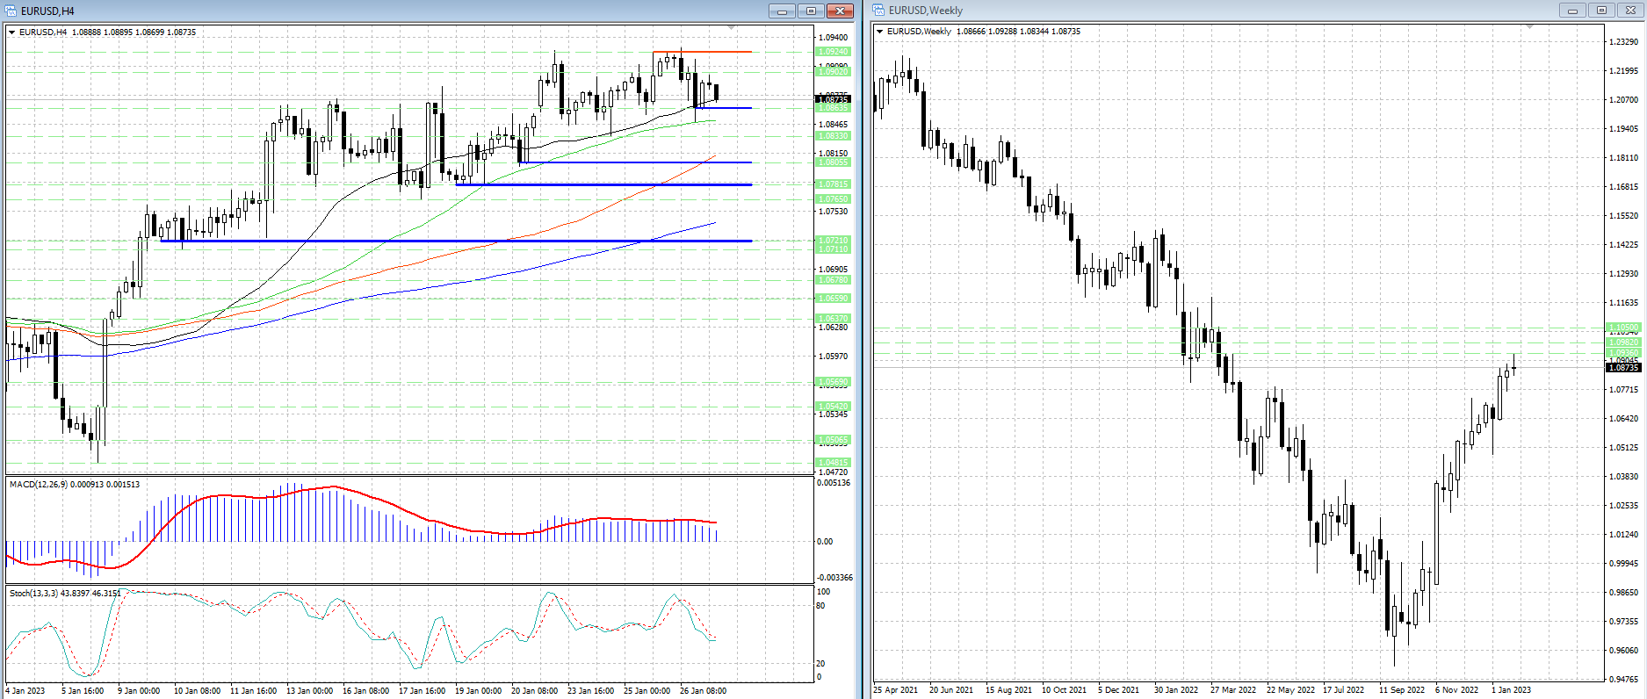
Task: Select the red resistance line at 1.09240
Action: coord(703,52)
